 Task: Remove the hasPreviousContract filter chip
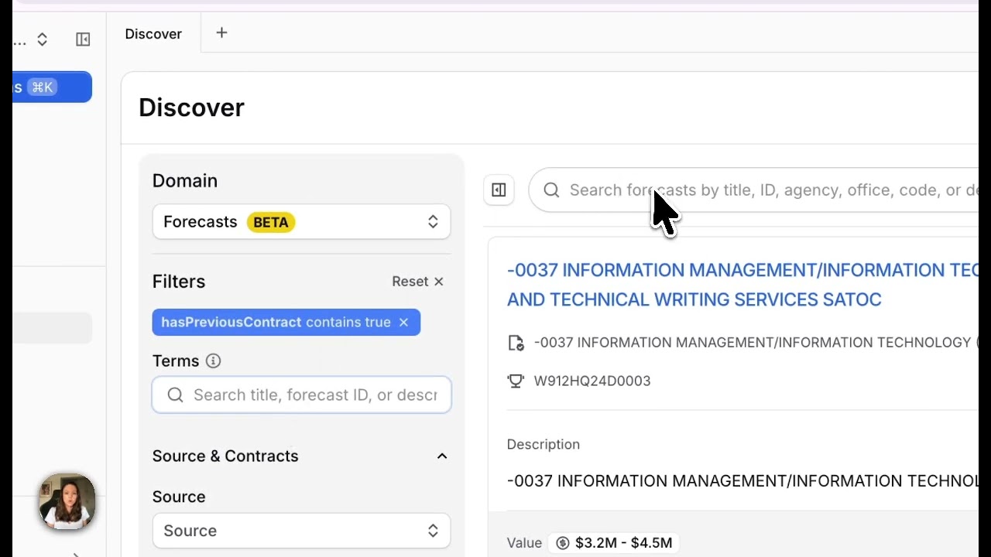[x=403, y=323]
